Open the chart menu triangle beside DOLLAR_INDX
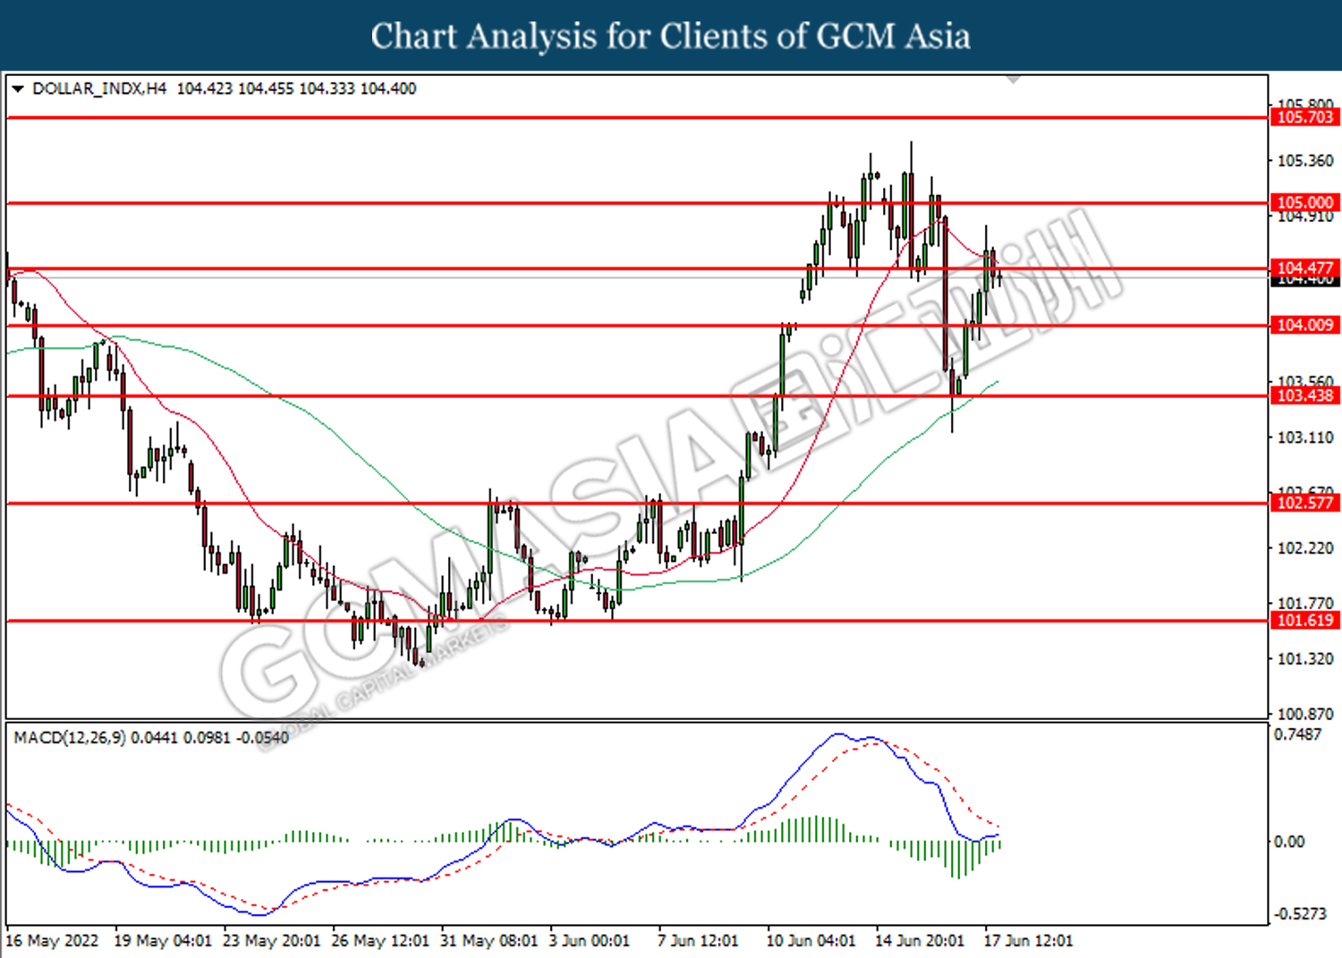The height and width of the screenshot is (958, 1342). click(17, 89)
